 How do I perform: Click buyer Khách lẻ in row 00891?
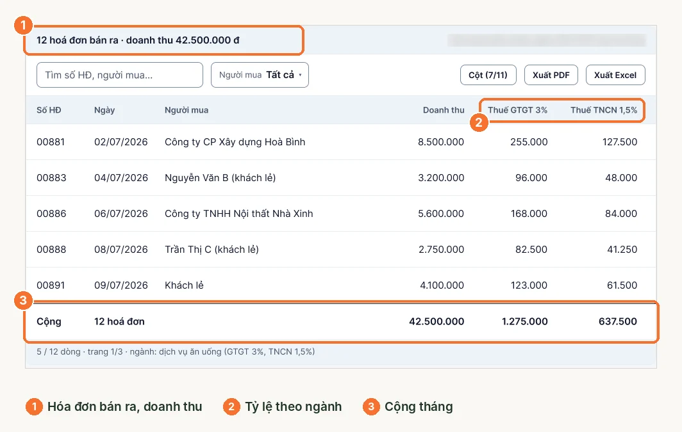point(184,285)
